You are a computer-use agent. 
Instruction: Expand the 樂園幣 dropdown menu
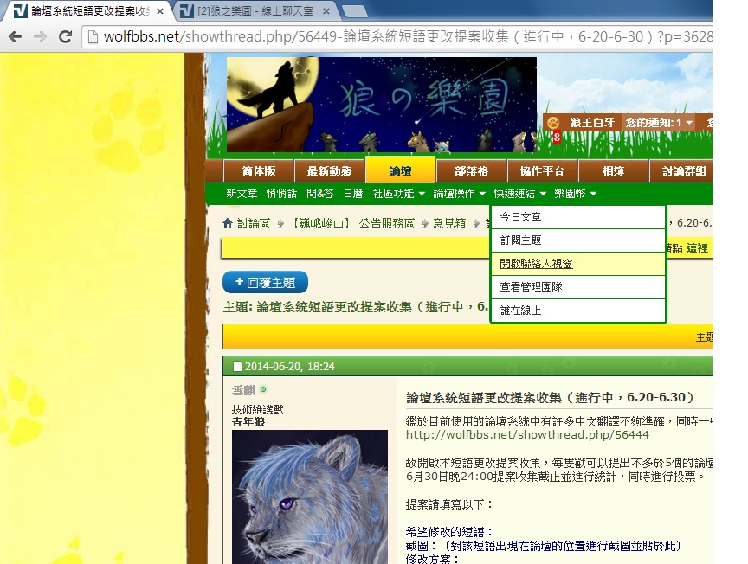[576, 194]
